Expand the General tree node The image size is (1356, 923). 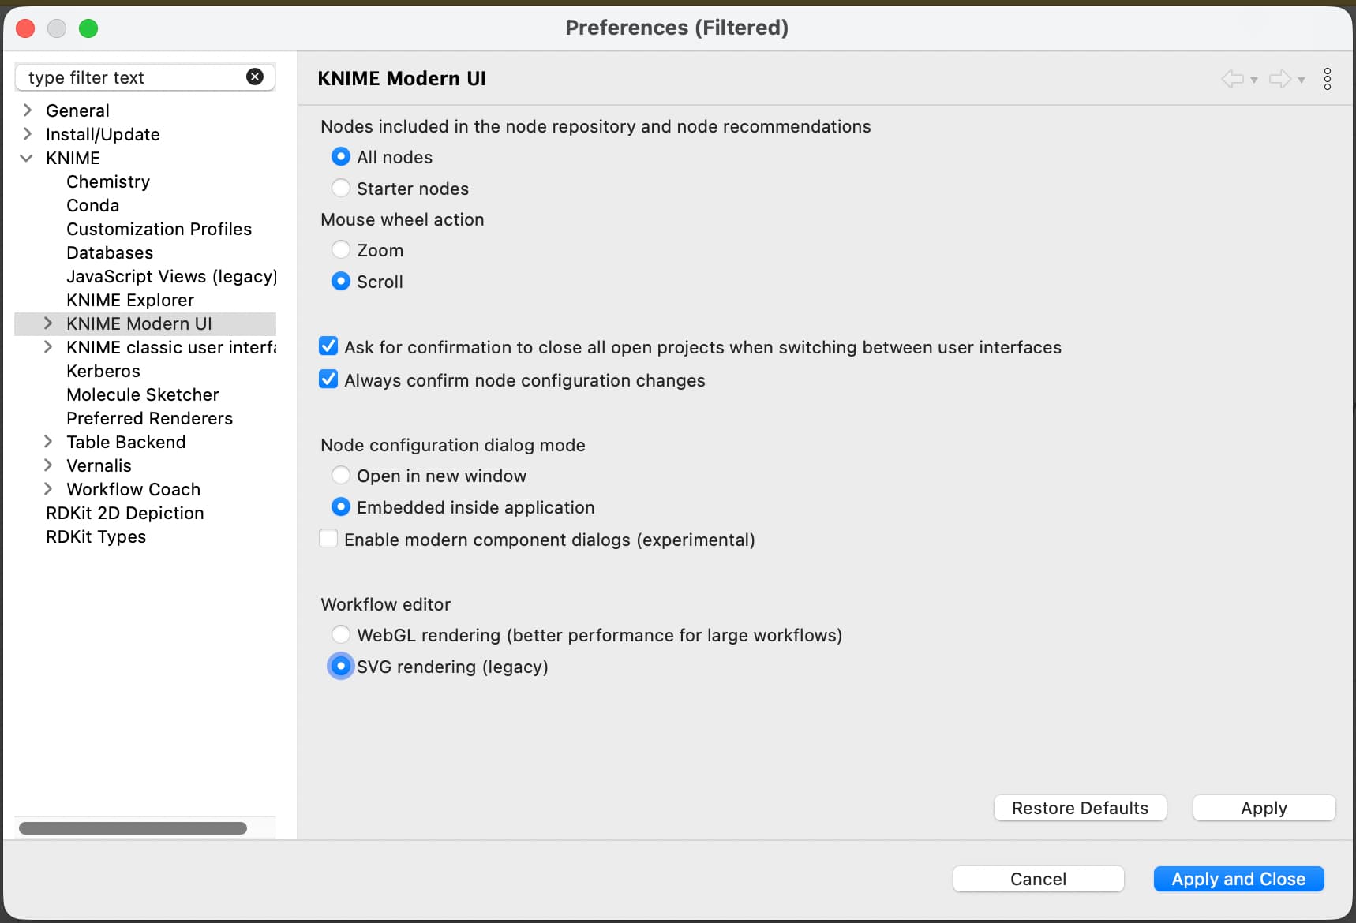point(28,110)
